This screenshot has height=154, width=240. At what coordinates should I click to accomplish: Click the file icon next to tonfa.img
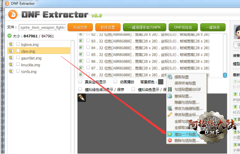(11, 71)
